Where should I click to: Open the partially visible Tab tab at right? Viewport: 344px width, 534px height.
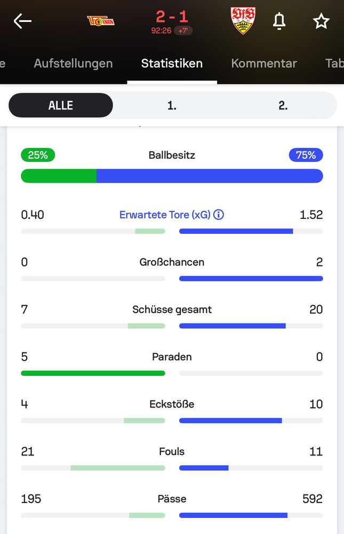point(334,64)
